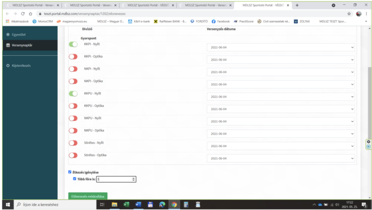Image resolution: width=372 pixels, height=210 pixels.
Task: Click the Több főre is number field
Action: tap(114, 179)
